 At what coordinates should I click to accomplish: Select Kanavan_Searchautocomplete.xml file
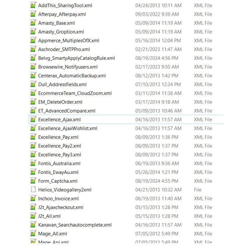(75, 225)
